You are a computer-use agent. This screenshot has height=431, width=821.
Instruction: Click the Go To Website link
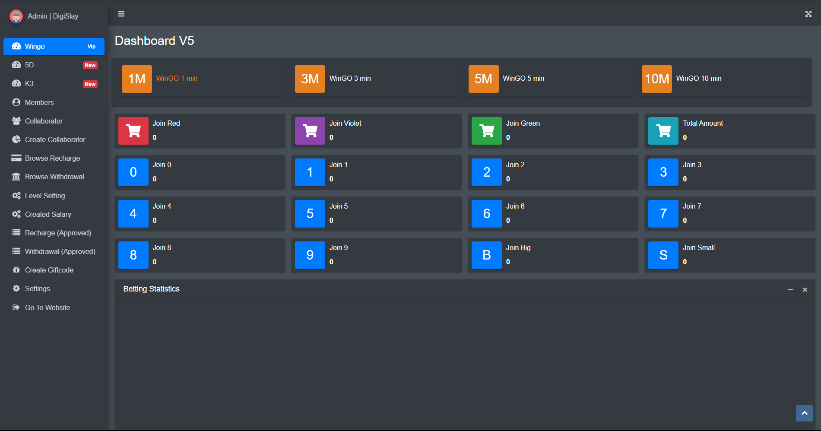48,307
